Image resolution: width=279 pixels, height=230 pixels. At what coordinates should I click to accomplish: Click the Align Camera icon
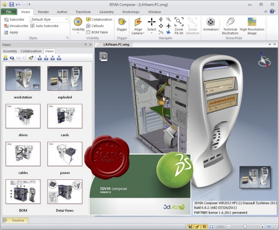[138, 22]
